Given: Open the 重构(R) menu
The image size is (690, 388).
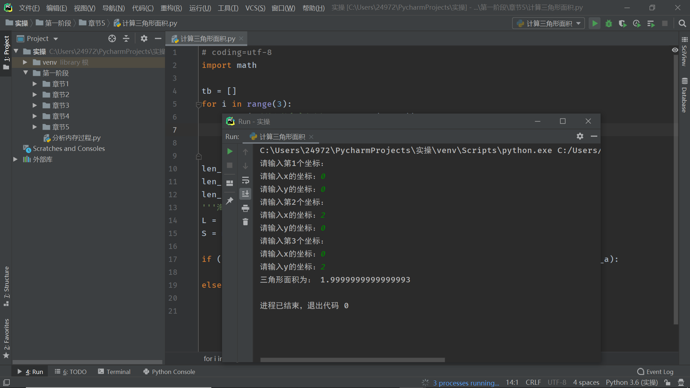Looking at the screenshot, I should (x=171, y=8).
